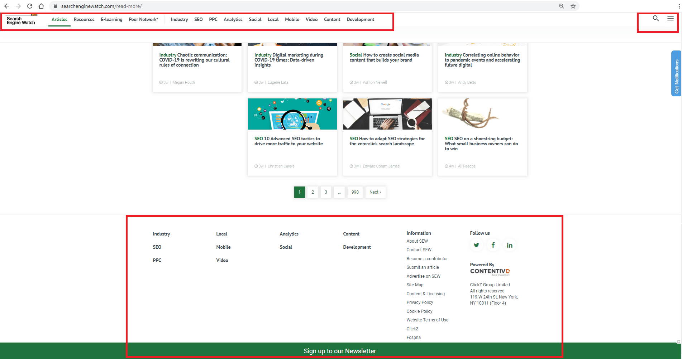Open Facebook from the Follow us icons
The width and height of the screenshot is (682, 359).
493,245
